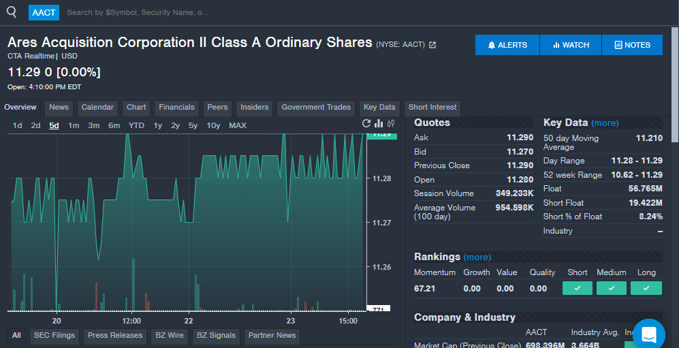Select the 5d chart range
The width and height of the screenshot is (679, 348).
54,125
